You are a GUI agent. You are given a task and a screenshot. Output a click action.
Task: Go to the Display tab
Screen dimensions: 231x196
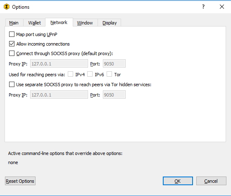(x=110, y=23)
